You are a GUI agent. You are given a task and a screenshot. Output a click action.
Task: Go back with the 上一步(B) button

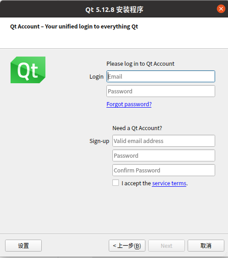point(127,246)
